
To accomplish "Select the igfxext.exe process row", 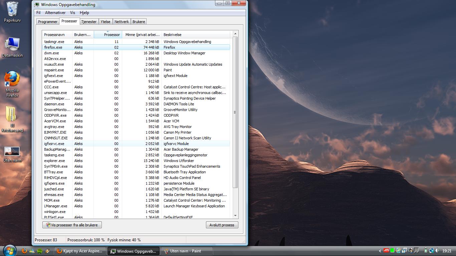I will tap(136, 76).
